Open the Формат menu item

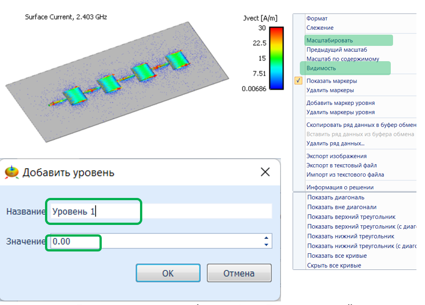(317, 18)
